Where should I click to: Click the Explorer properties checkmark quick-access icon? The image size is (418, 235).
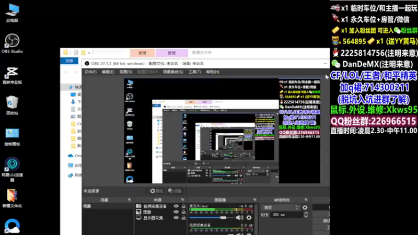click(76, 53)
